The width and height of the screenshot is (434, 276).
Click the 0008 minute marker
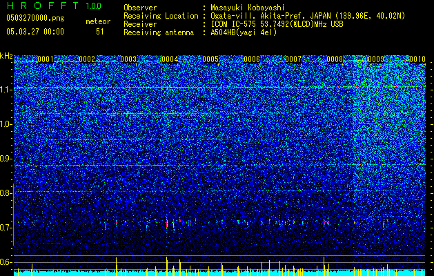[335, 59]
